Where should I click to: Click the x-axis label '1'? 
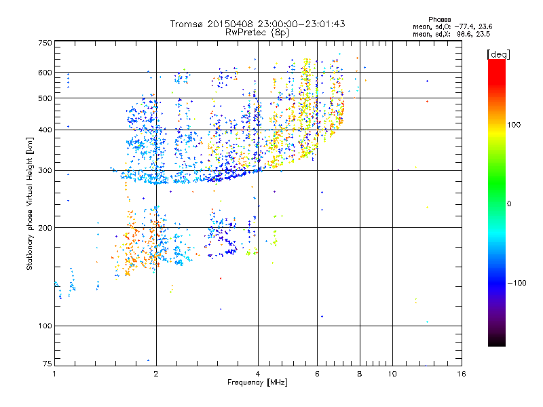point(54,374)
